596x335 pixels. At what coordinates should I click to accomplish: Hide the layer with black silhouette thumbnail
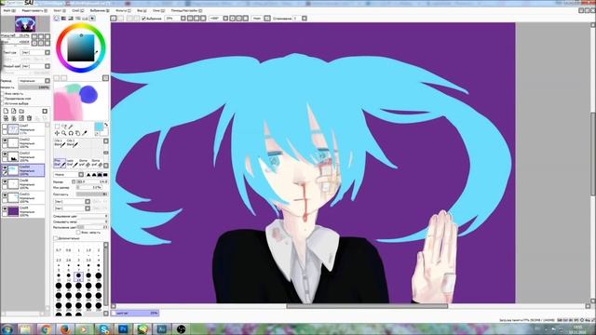click(5, 154)
